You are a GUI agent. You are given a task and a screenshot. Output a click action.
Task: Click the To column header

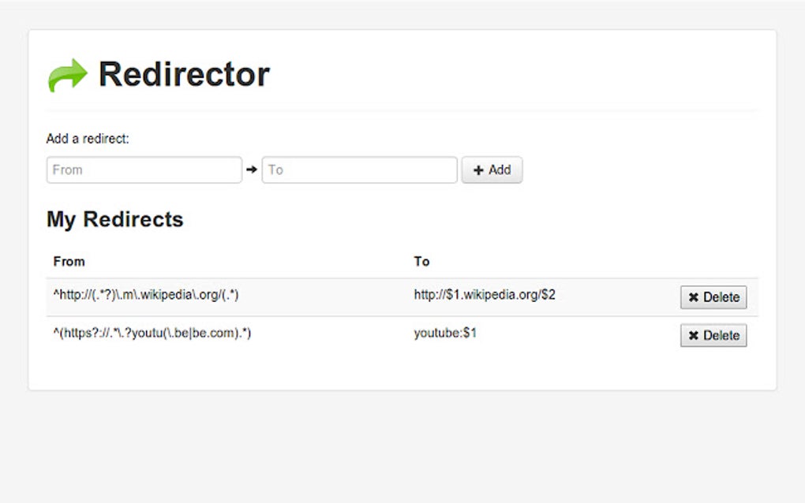click(421, 261)
